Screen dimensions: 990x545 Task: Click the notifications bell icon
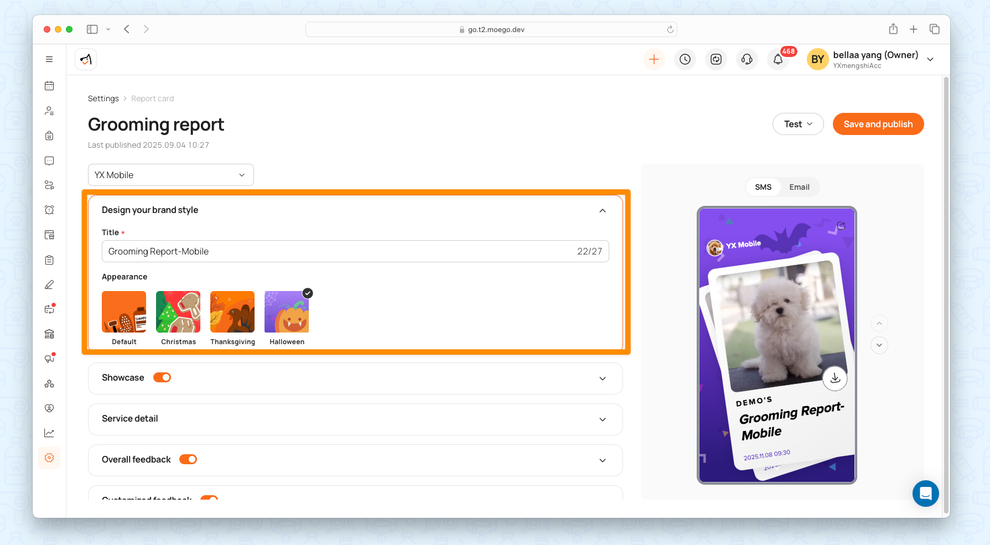(778, 59)
